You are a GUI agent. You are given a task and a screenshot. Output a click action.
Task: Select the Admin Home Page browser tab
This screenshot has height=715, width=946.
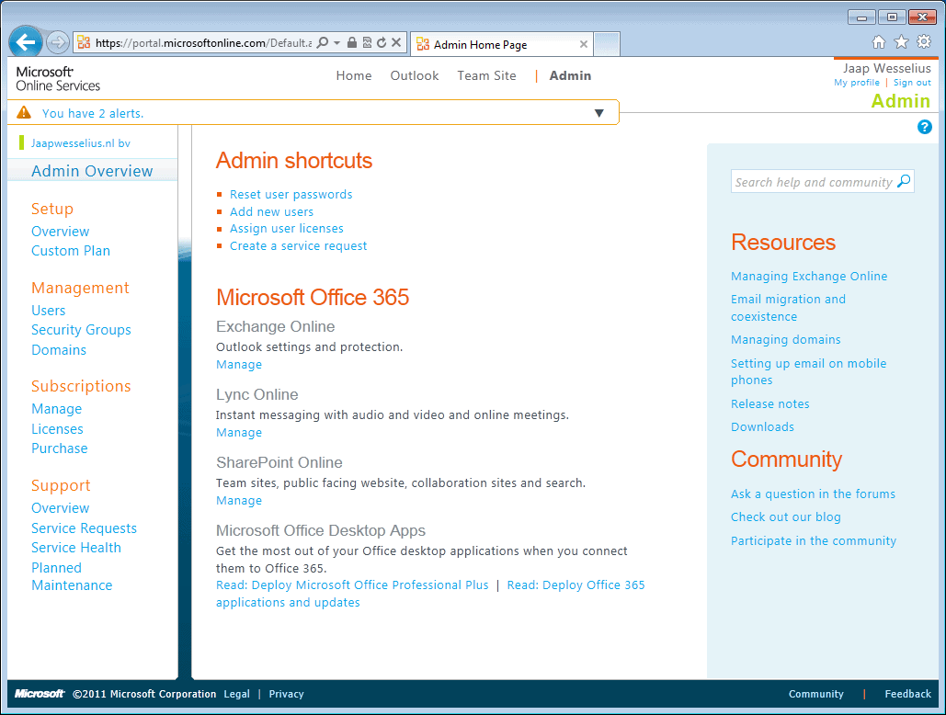pos(501,45)
